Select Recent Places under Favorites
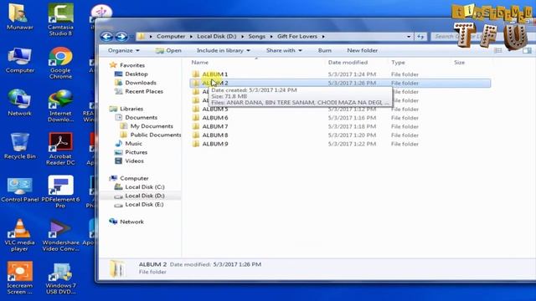The width and height of the screenshot is (536, 301). 143,91
